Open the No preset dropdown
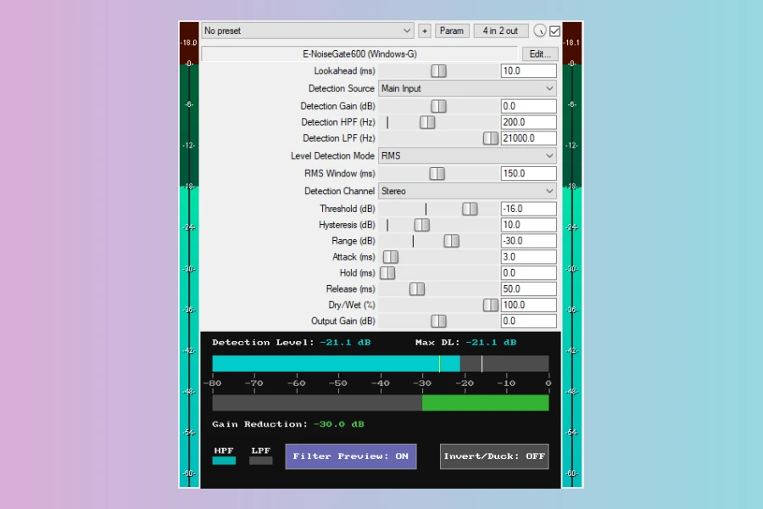 tap(308, 31)
